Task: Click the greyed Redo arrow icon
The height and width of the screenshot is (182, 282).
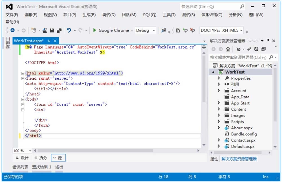Action: click(x=80, y=30)
